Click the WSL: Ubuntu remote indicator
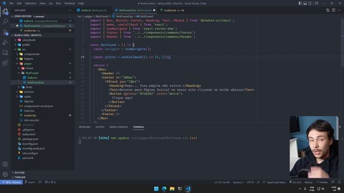 pos(11,182)
